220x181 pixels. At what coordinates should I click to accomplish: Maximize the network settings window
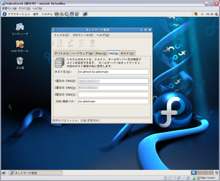tap(146, 30)
